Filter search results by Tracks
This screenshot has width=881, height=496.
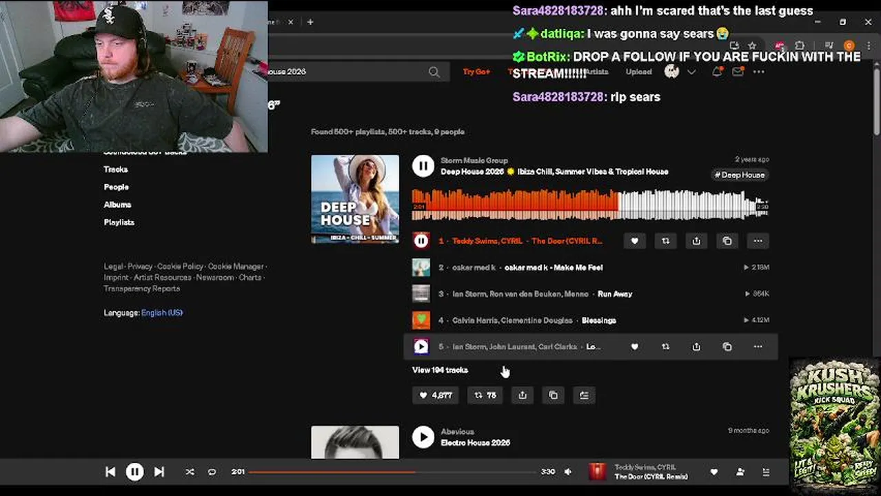116,169
